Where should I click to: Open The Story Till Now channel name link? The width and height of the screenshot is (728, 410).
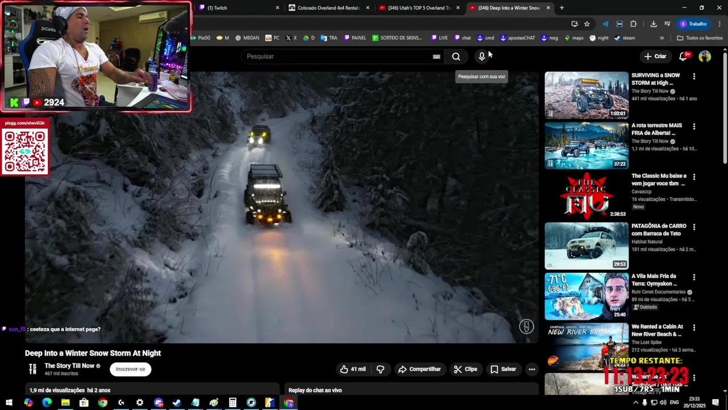(69, 366)
